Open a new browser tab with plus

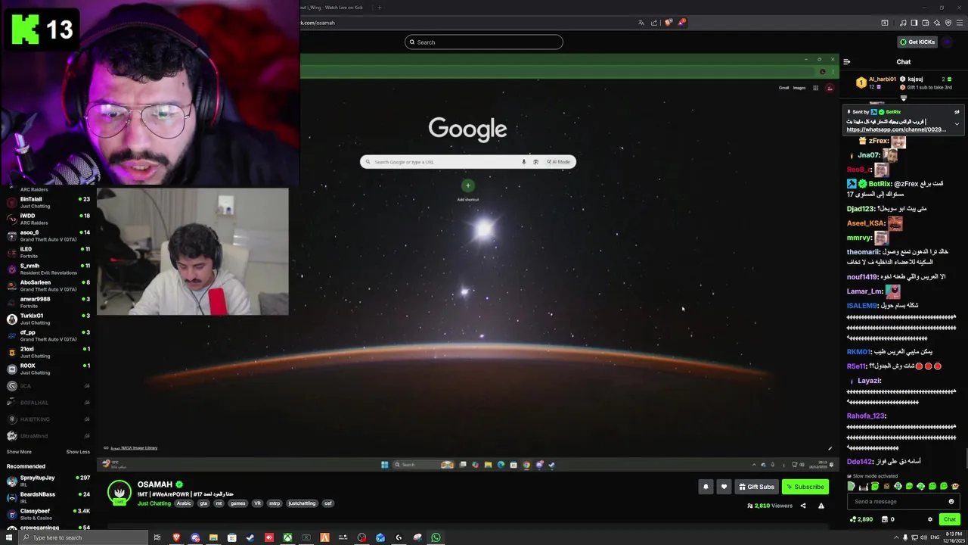click(380, 8)
